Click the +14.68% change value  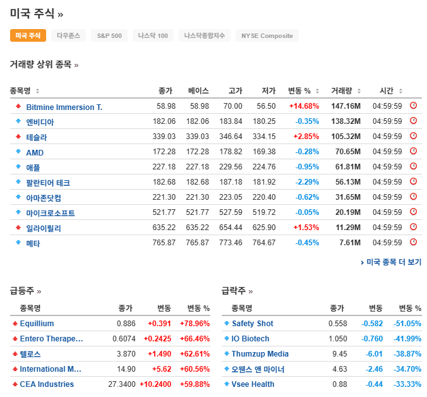(x=304, y=106)
